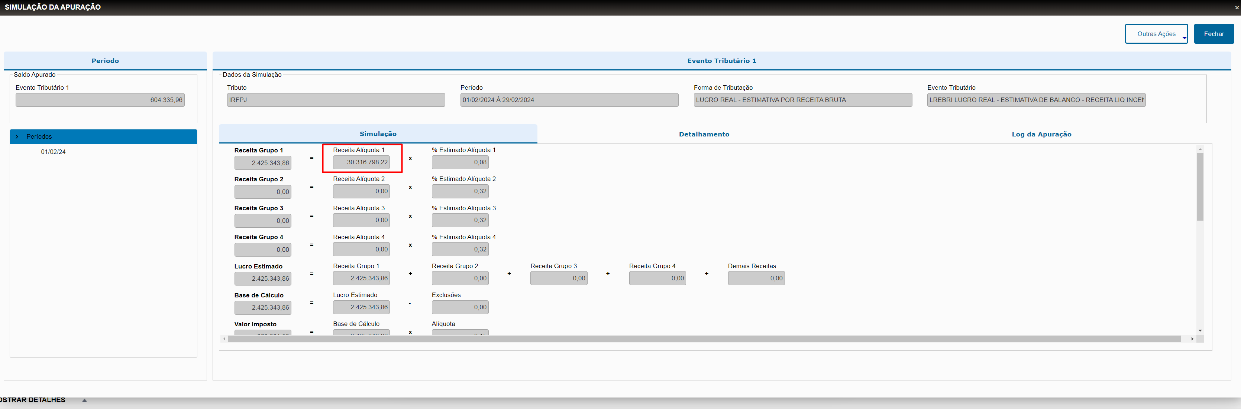Click the Fechar button
Viewport: 1241px width, 409px height.
[1213, 34]
